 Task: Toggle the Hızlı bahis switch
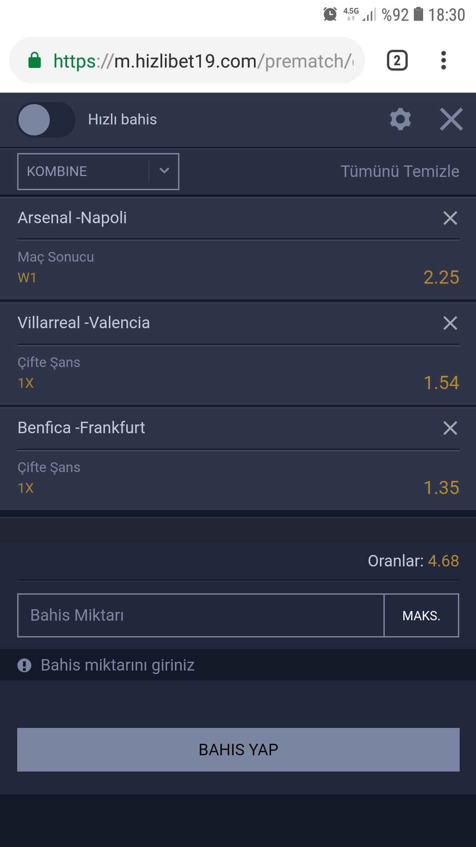tap(46, 120)
